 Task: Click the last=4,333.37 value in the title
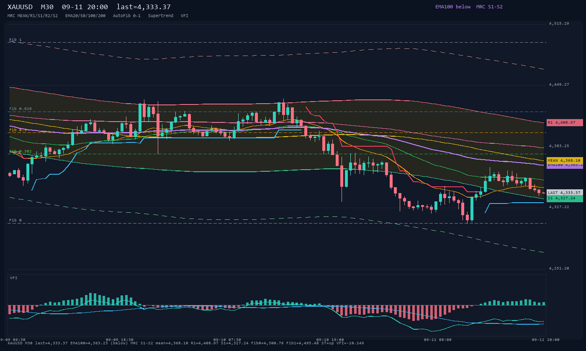click(x=144, y=7)
